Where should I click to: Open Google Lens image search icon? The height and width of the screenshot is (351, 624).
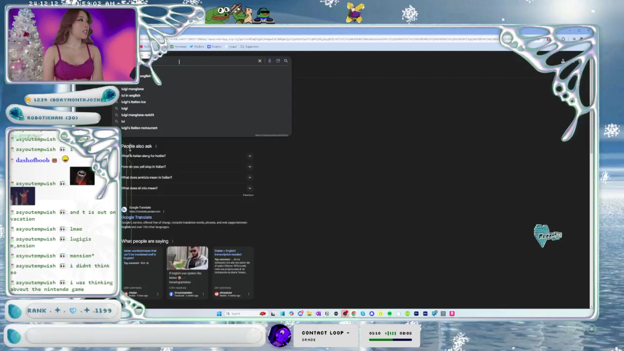point(278,61)
